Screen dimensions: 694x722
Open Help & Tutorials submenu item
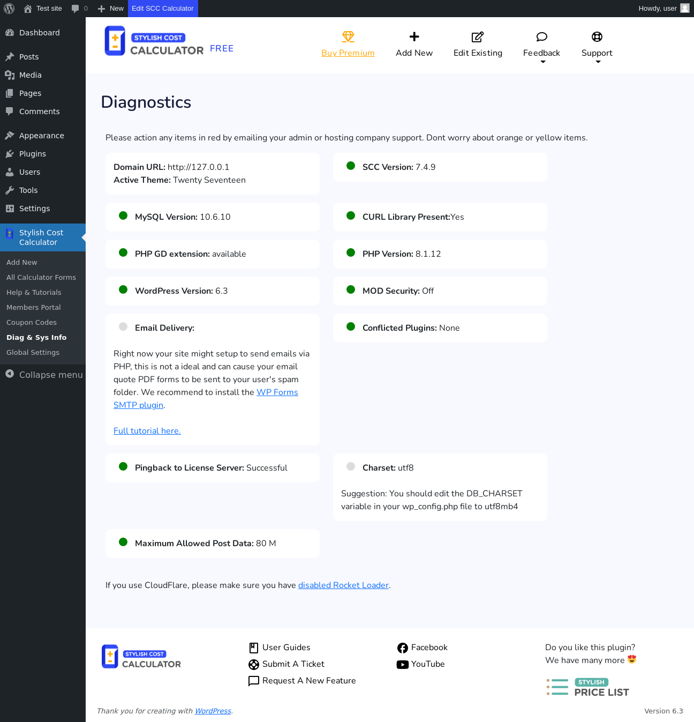(34, 293)
